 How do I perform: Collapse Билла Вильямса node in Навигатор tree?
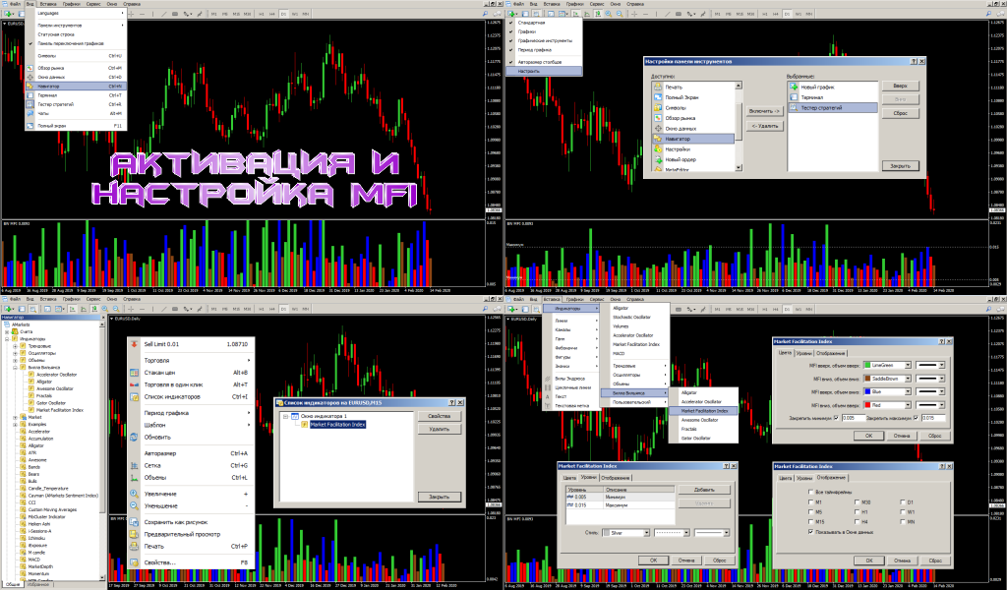pos(15,367)
